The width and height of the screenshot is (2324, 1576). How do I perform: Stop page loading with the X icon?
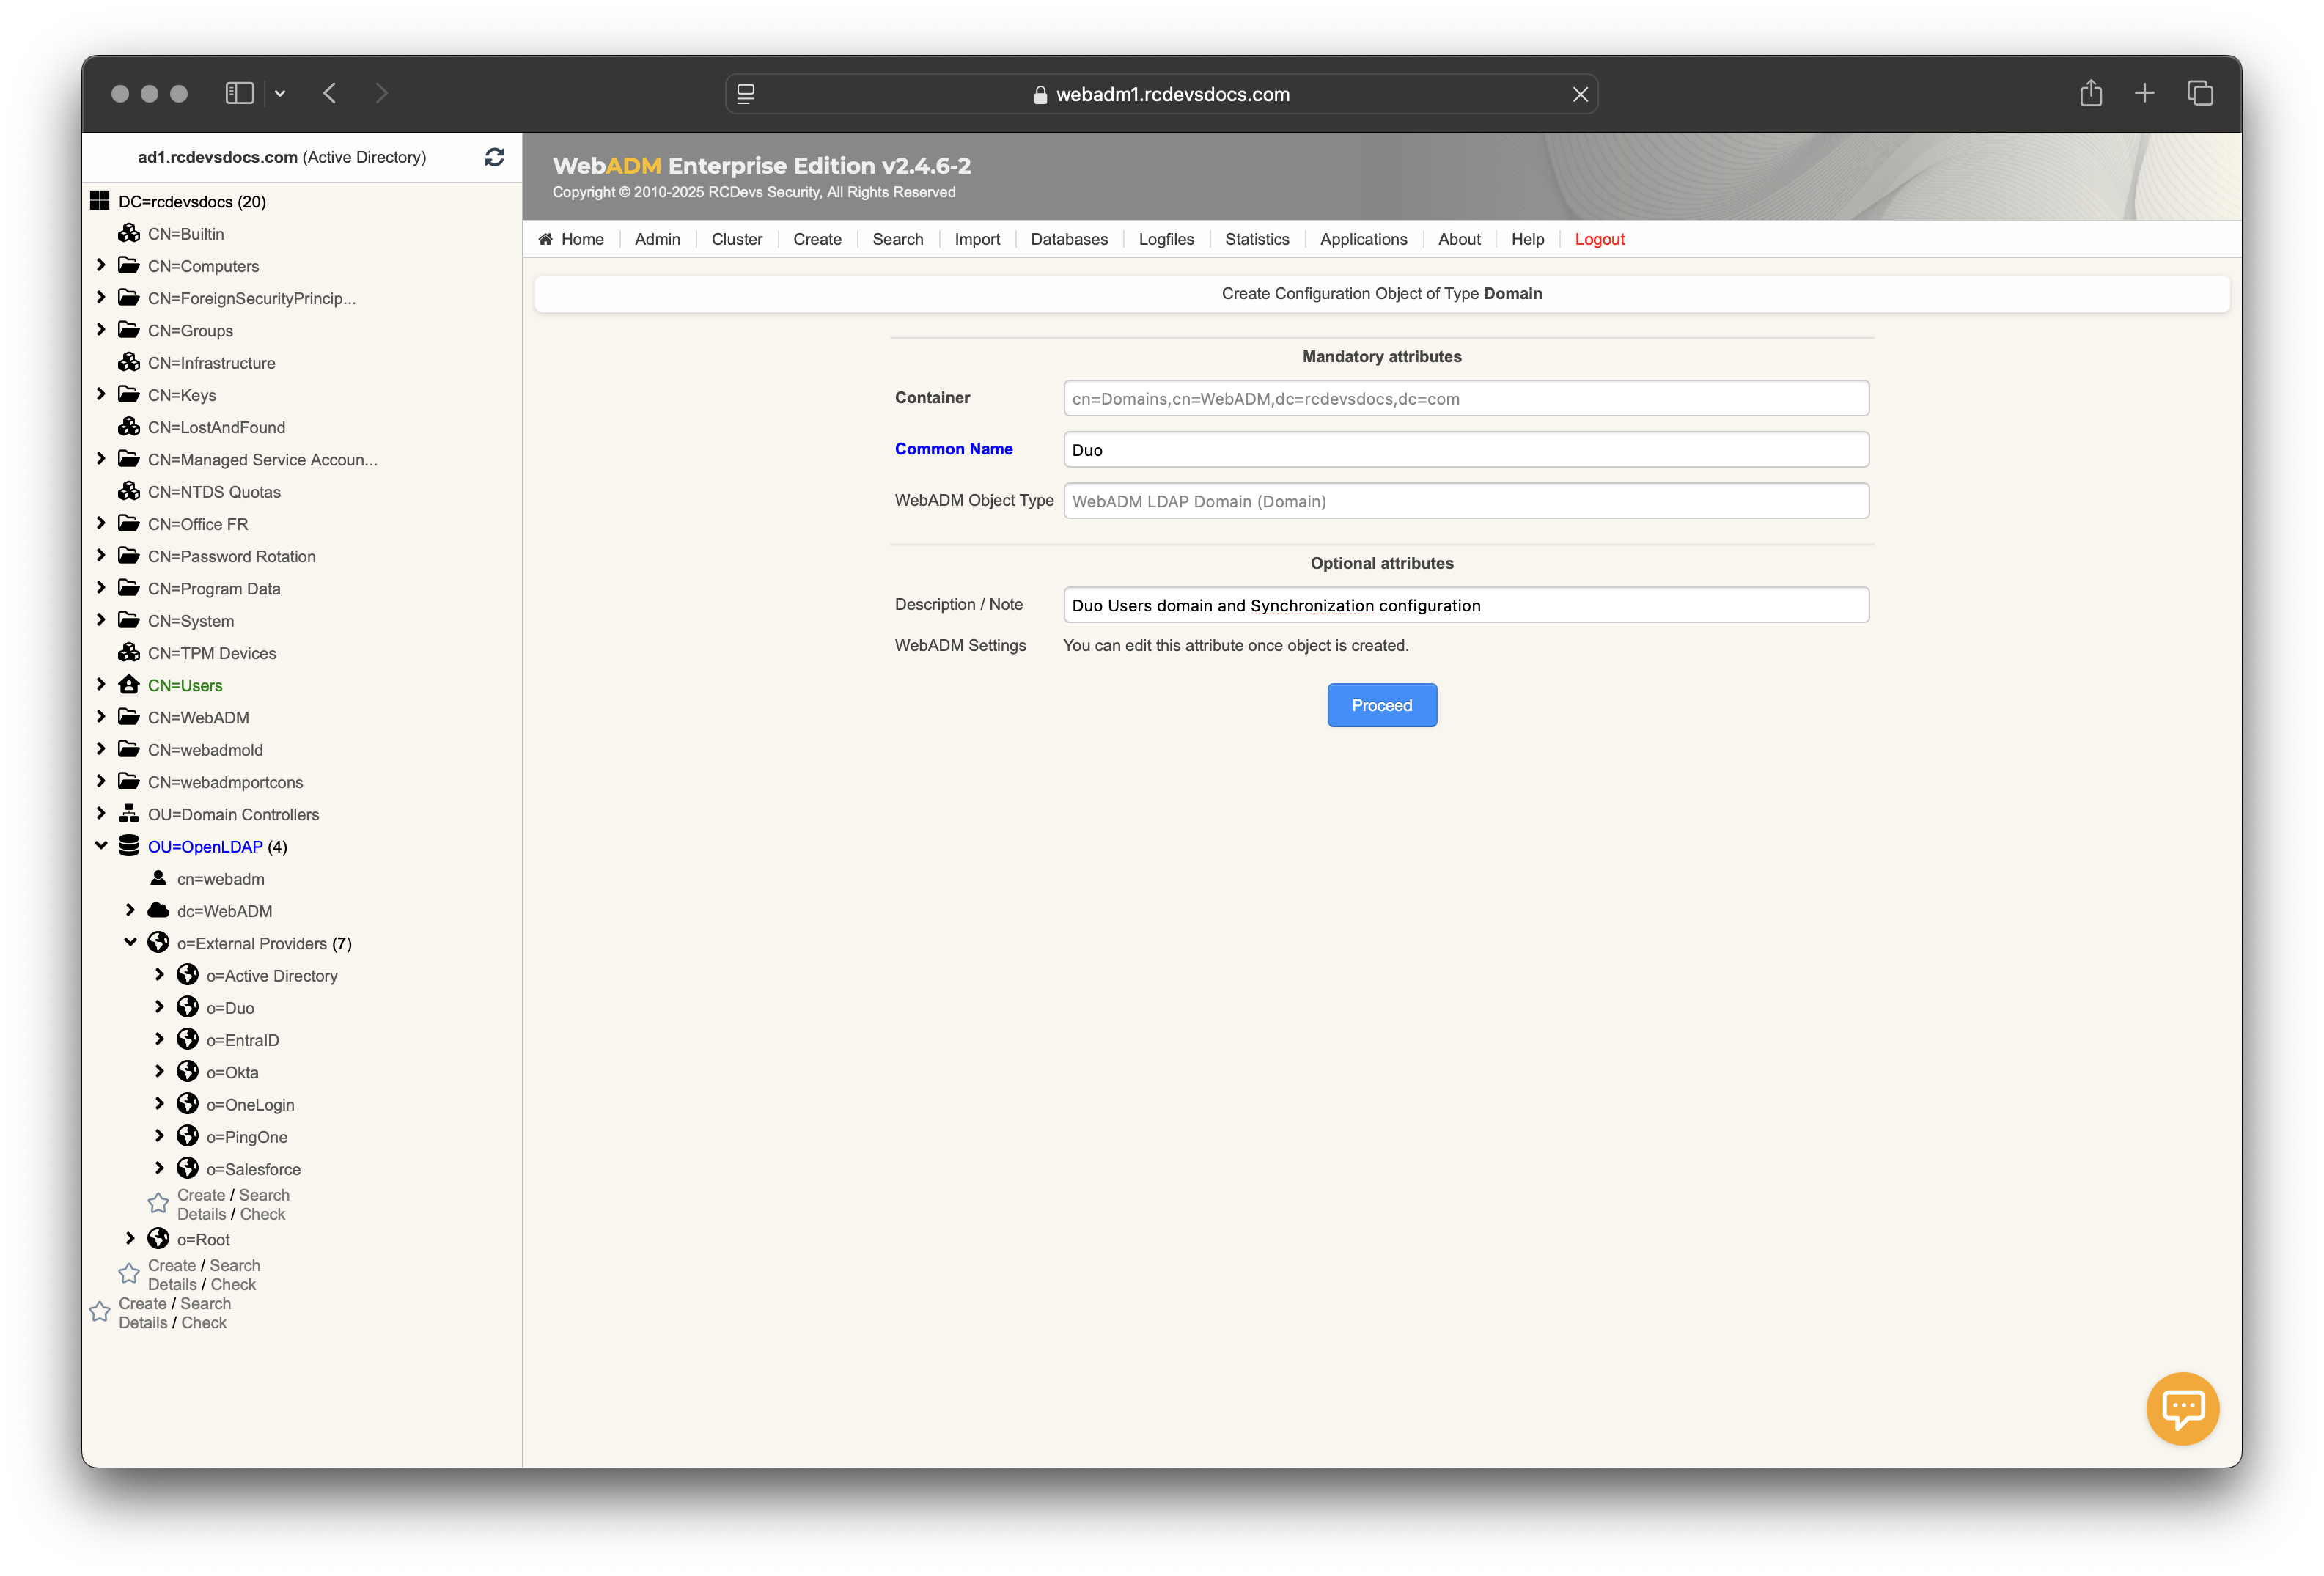tap(1580, 94)
